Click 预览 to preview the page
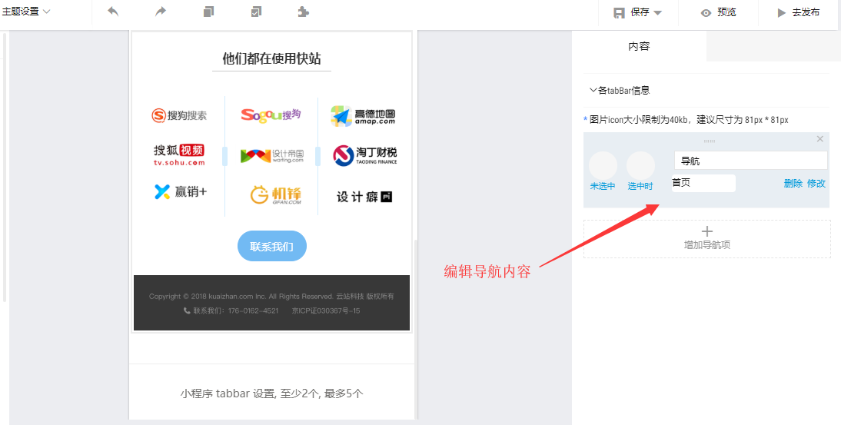 point(718,12)
